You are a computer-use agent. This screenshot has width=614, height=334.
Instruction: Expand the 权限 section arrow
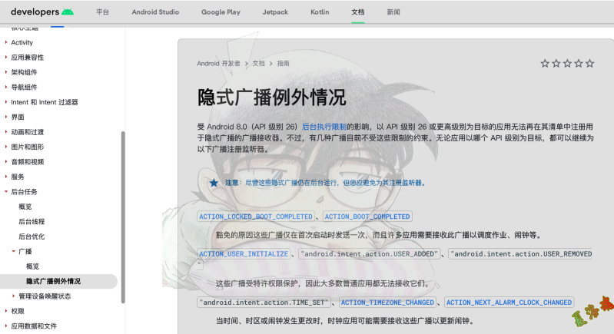[6, 311]
